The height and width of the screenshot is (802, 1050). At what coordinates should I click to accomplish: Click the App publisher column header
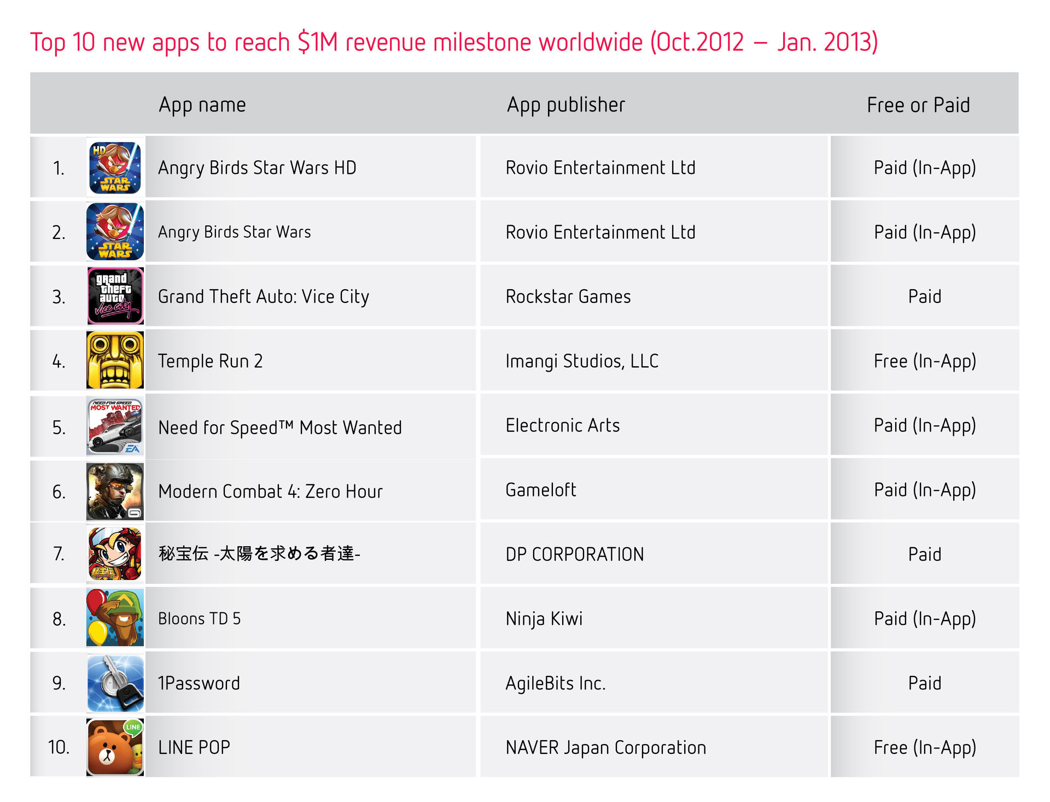565,105
